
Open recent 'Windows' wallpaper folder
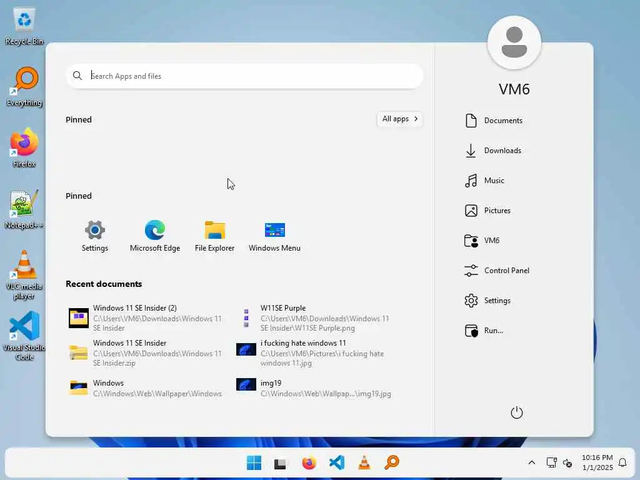pos(146,388)
